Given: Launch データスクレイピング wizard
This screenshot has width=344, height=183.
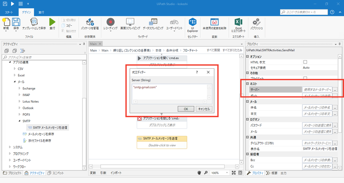Looking at the screenshot, I should 153,24.
